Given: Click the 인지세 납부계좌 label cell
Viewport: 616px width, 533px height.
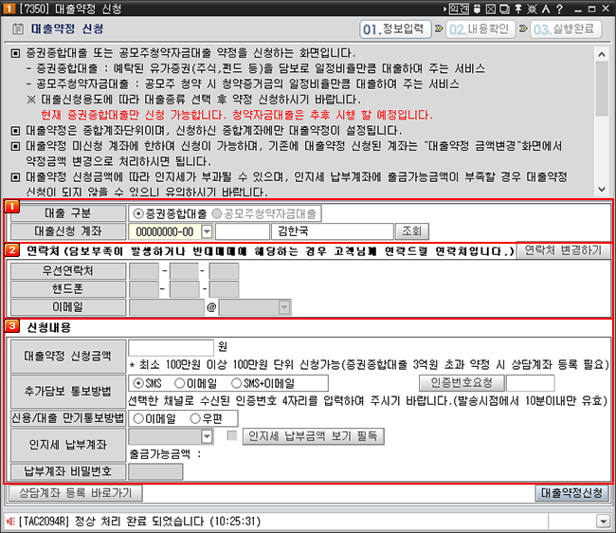Looking at the screenshot, I should click(68, 445).
